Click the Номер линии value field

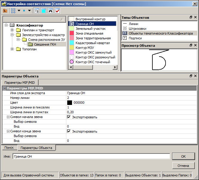click(x=131, y=98)
